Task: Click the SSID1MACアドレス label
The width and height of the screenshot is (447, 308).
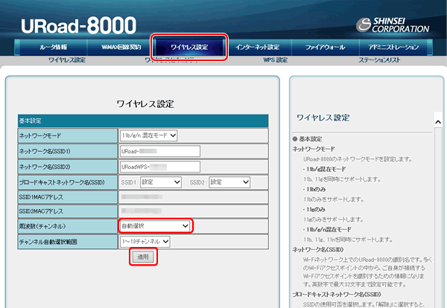Action: (41, 197)
